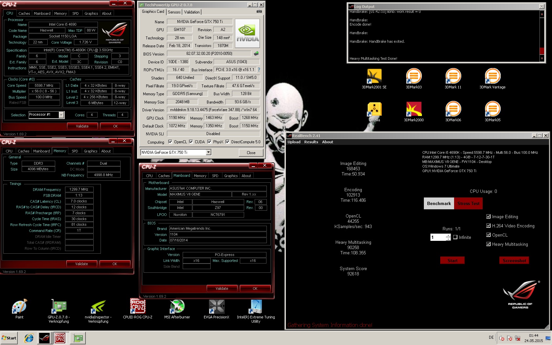
Task: Click the GPU-Z BIOS save chip icon
Action: point(256,53)
